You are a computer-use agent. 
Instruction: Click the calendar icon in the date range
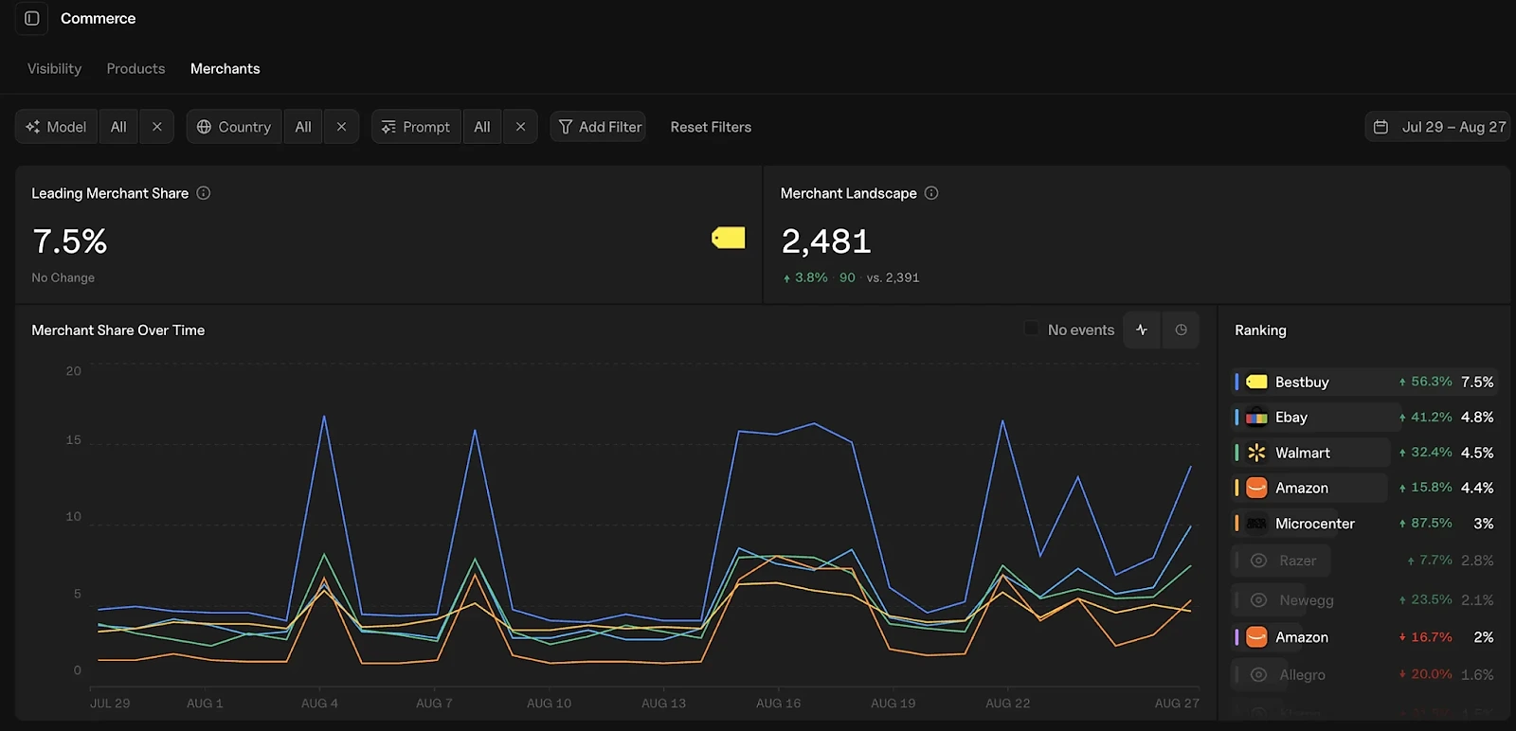[x=1381, y=127]
